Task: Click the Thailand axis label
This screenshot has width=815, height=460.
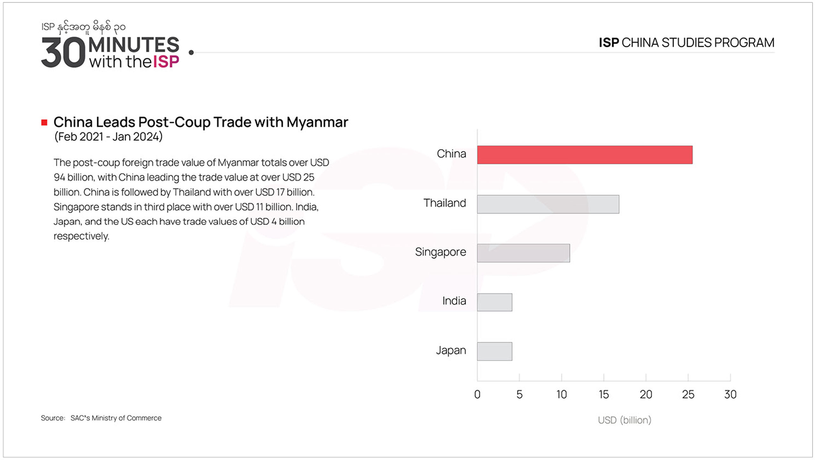Action: point(444,203)
